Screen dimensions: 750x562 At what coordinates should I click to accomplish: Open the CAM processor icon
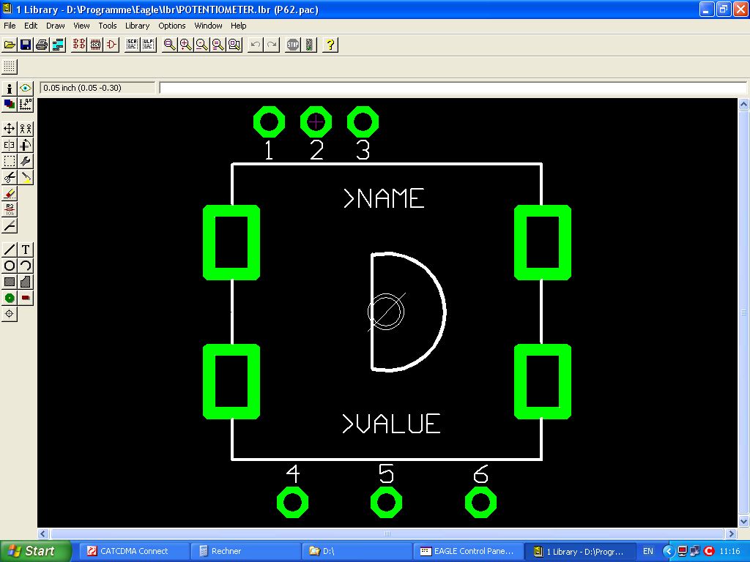(58, 45)
